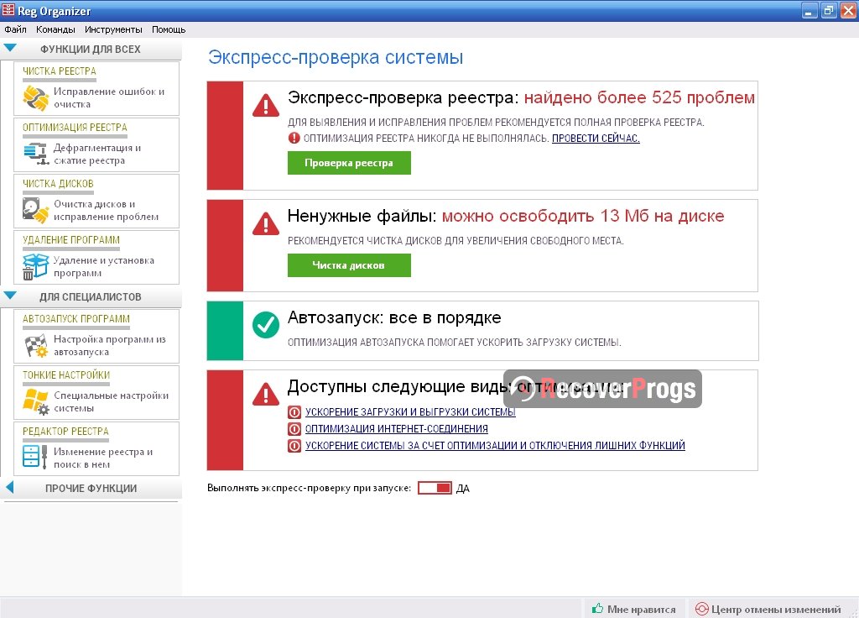Screen dimensions: 859x618
Task: Click the Экспресс-проверка системы page title
Action: click(336, 57)
